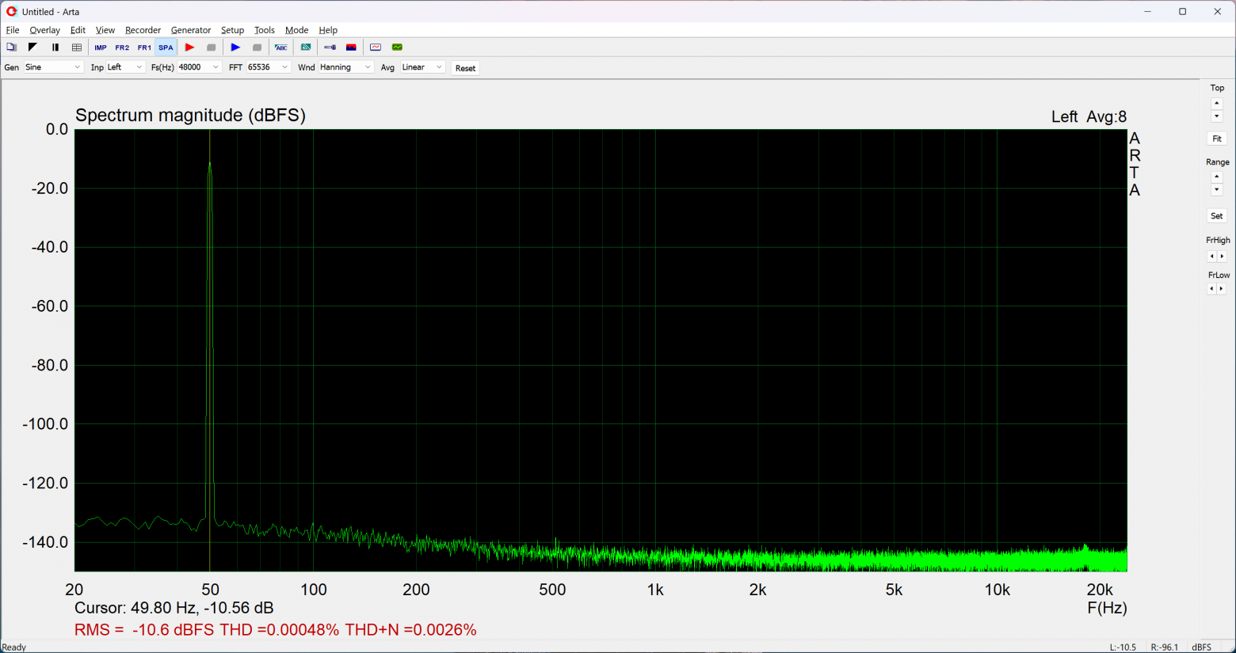Stop generator with the second gray stop button
1236x653 pixels.
click(x=257, y=47)
